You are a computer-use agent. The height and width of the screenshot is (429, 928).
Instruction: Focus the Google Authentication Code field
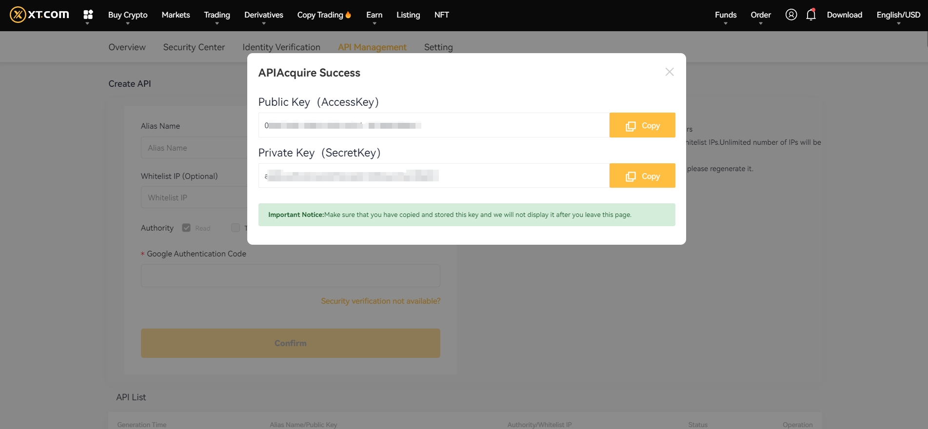tap(290, 276)
